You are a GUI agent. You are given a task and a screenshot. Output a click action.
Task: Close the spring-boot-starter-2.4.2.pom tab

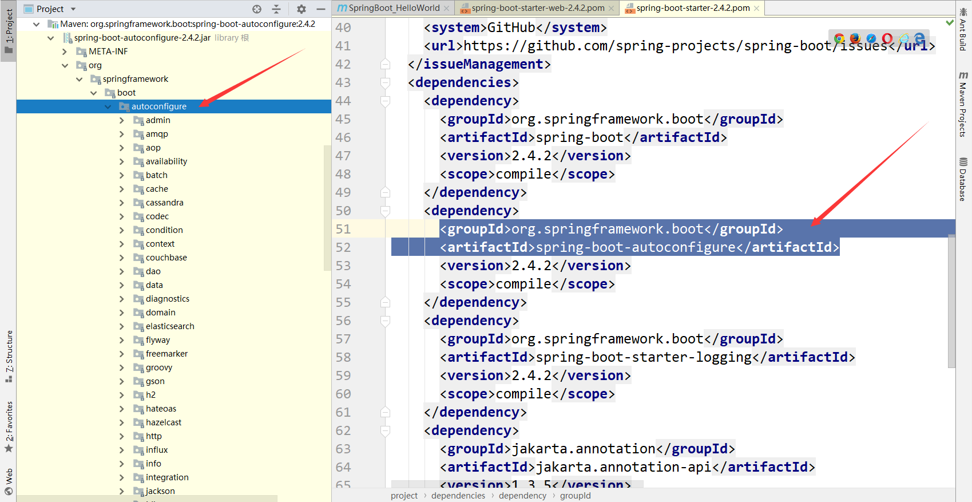click(757, 8)
